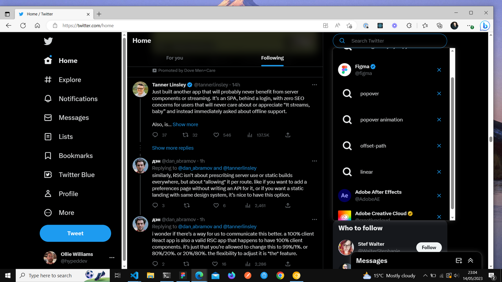
Task: Retweet dan_abramov's reply
Action: [187, 205]
